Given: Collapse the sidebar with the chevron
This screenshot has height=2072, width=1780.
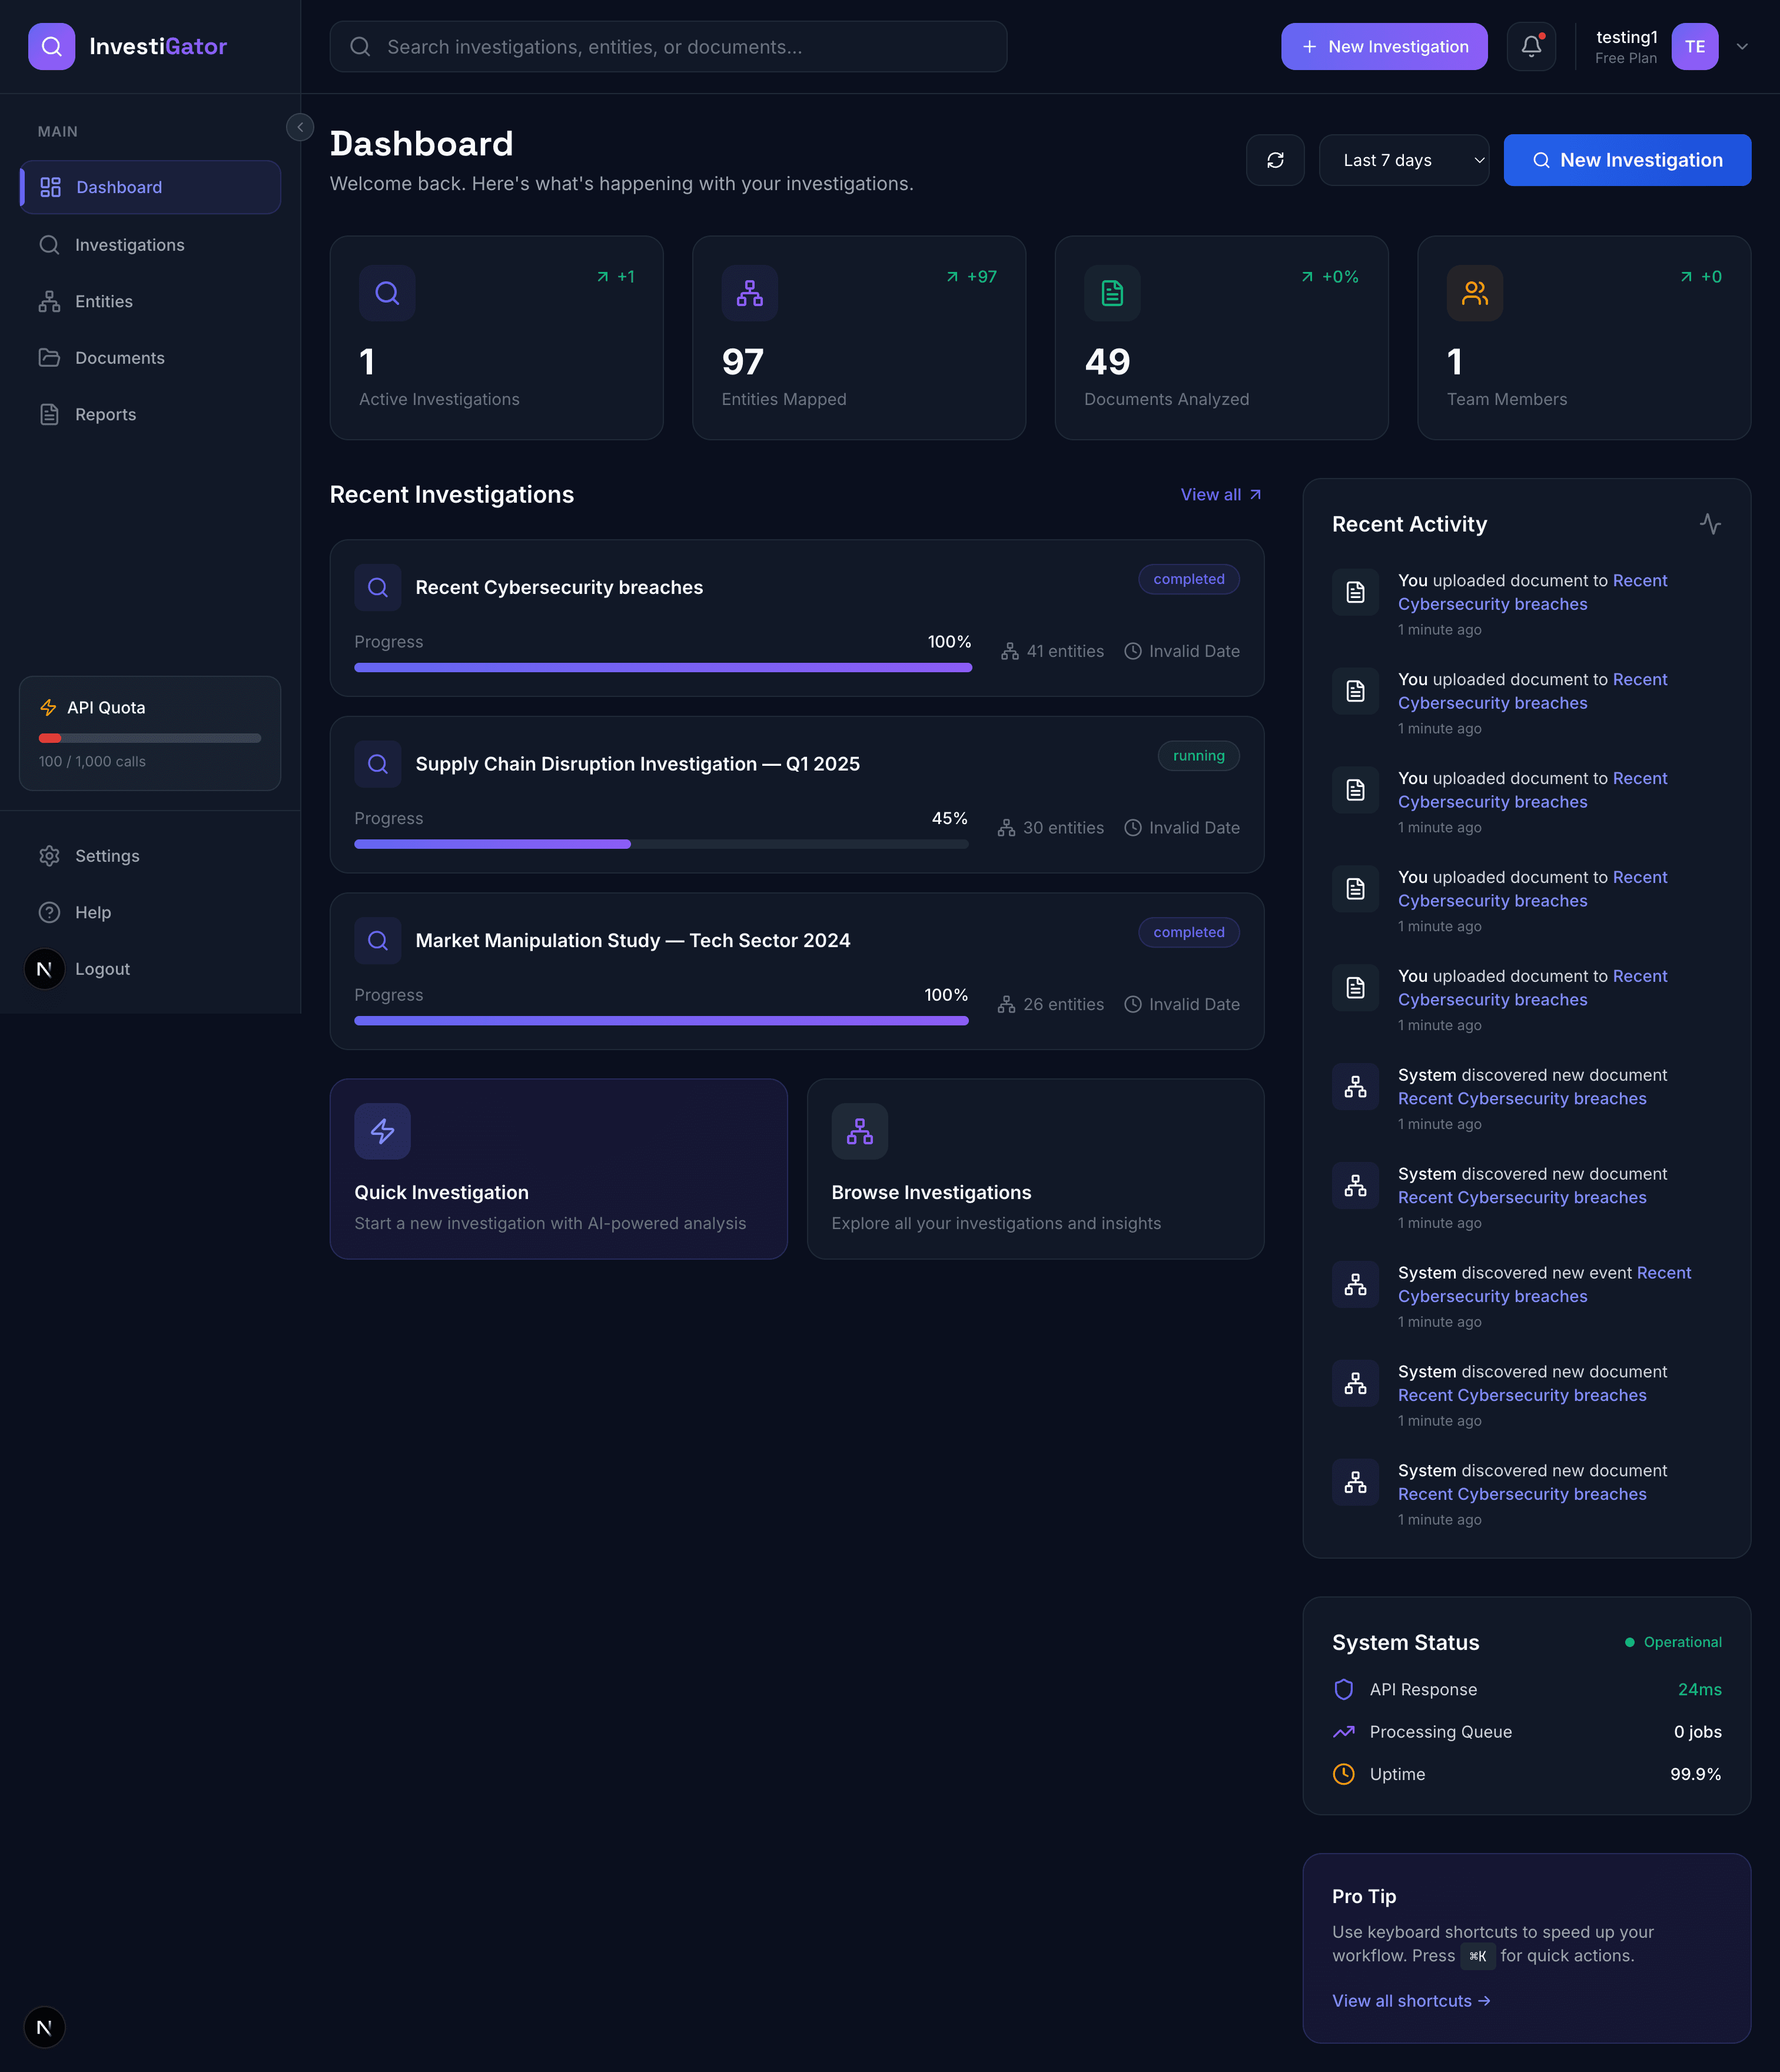Looking at the screenshot, I should [x=299, y=127].
